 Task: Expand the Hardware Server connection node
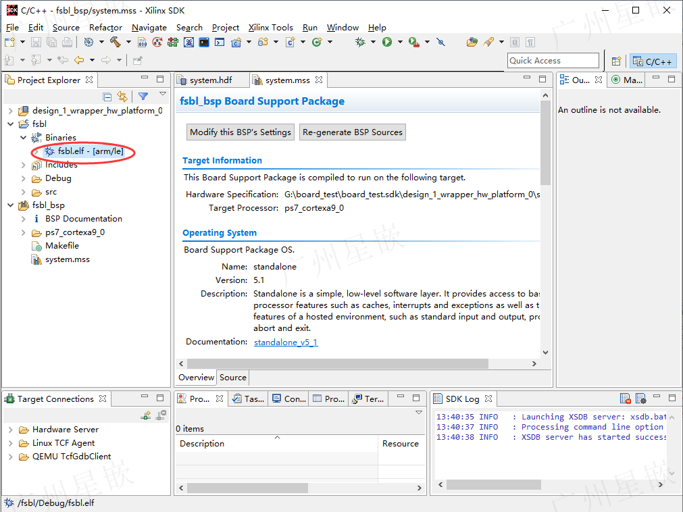click(x=10, y=430)
